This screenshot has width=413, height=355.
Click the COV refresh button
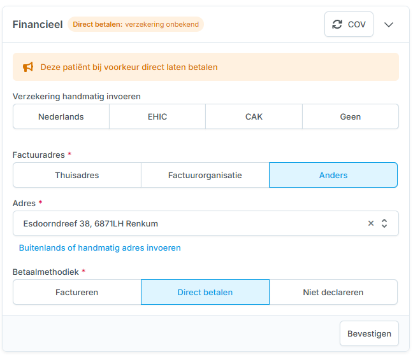coord(349,25)
